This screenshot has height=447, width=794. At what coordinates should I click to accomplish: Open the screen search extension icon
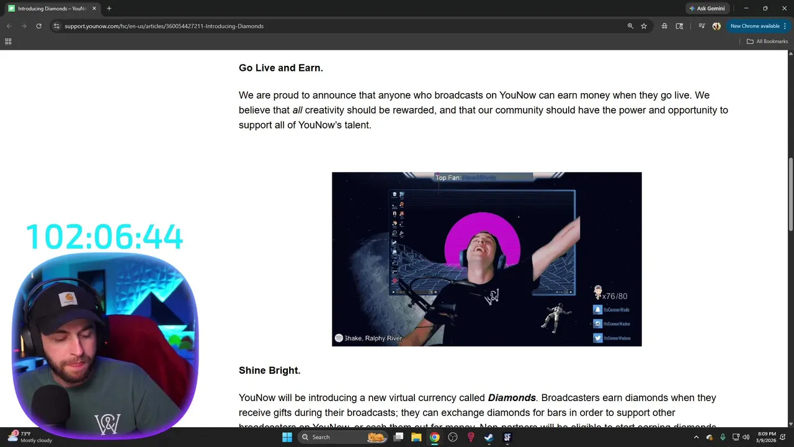[x=679, y=26]
